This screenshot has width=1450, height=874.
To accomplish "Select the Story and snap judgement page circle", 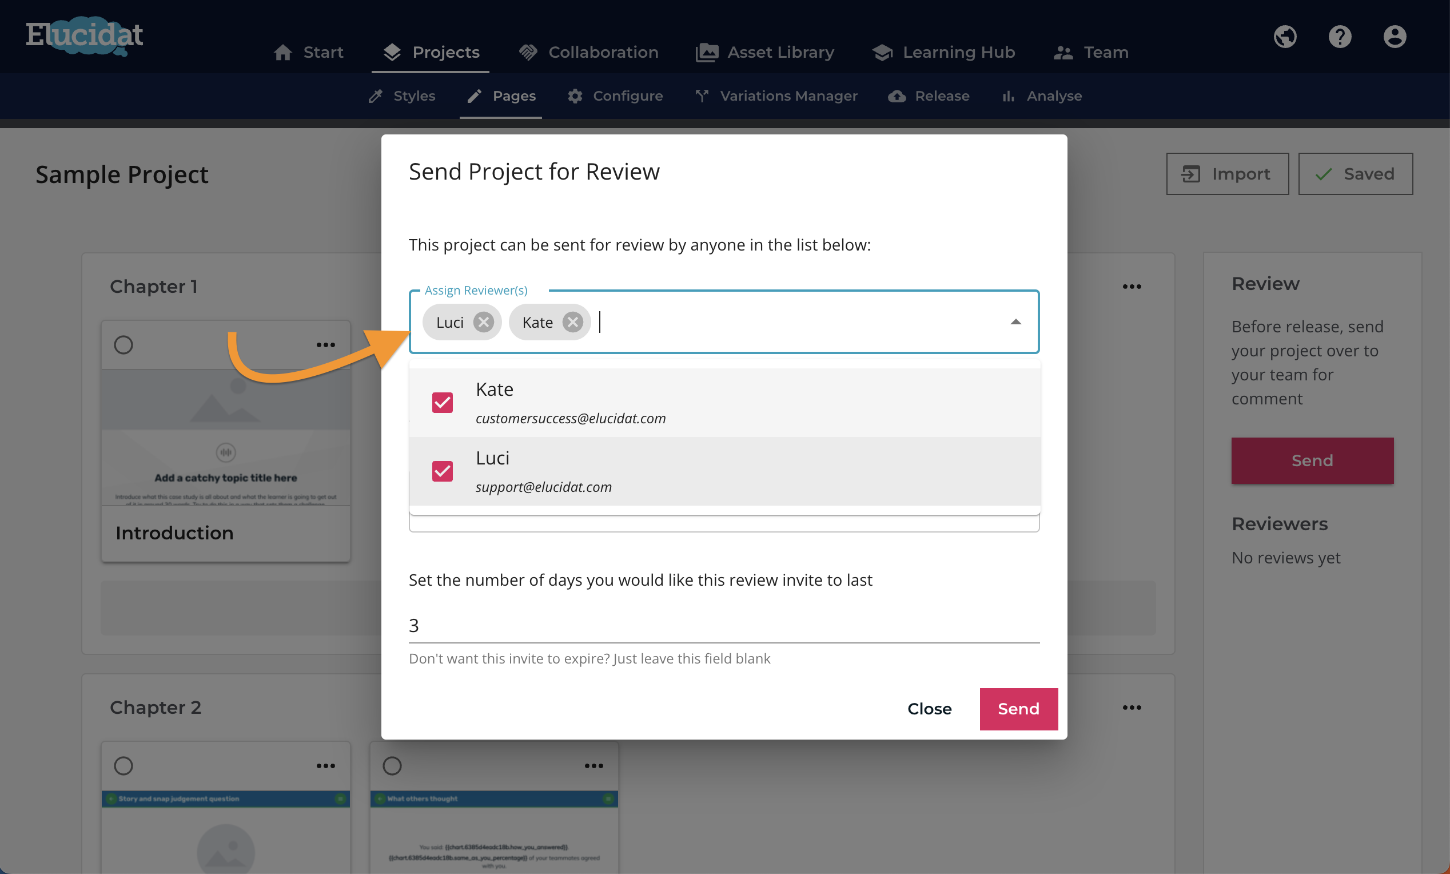I will tap(124, 766).
